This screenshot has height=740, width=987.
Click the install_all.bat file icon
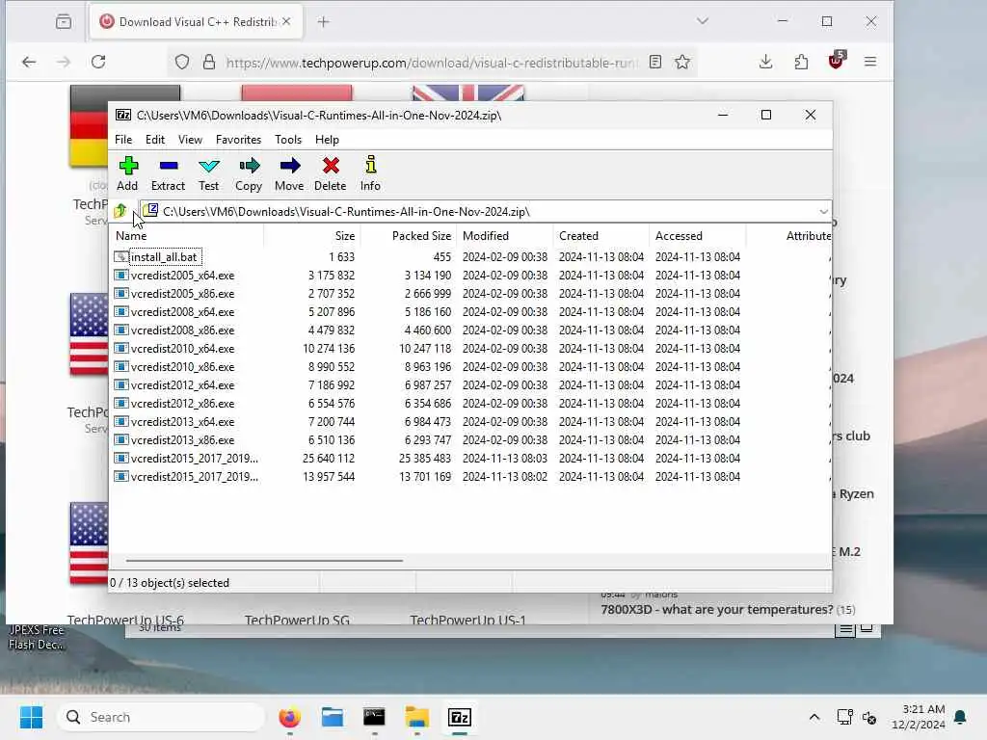coord(120,256)
